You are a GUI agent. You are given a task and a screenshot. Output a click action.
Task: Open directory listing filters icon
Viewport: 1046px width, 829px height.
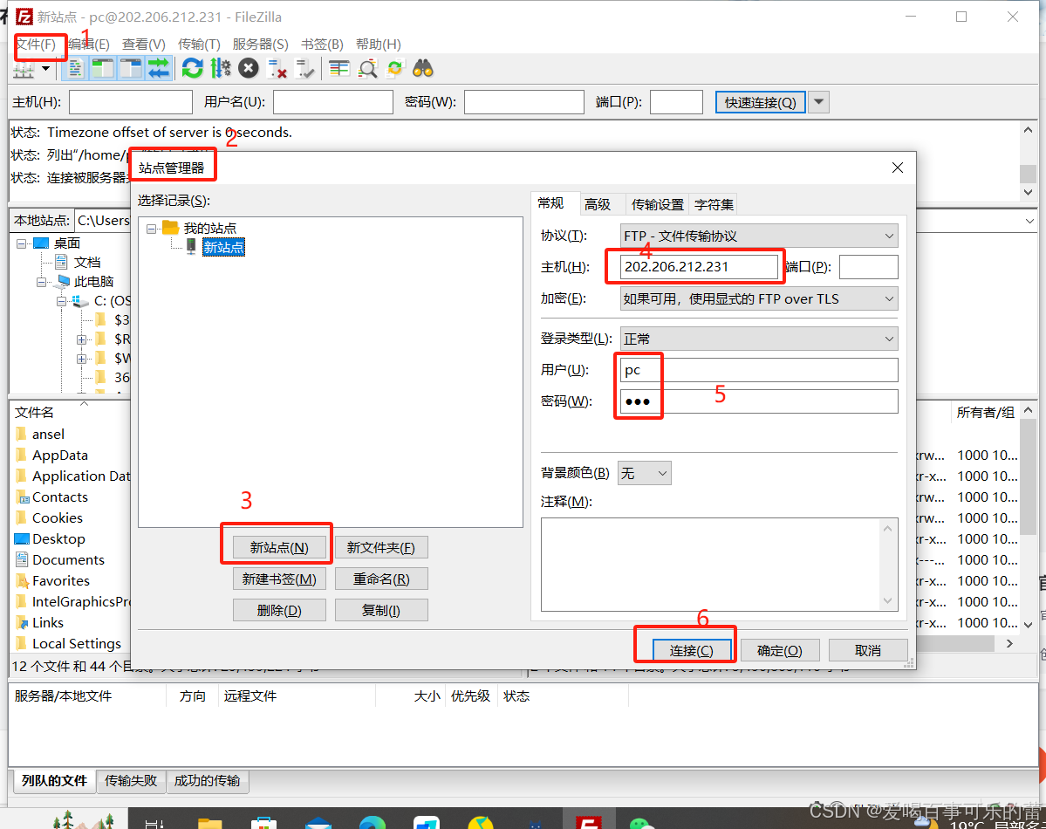tap(338, 69)
